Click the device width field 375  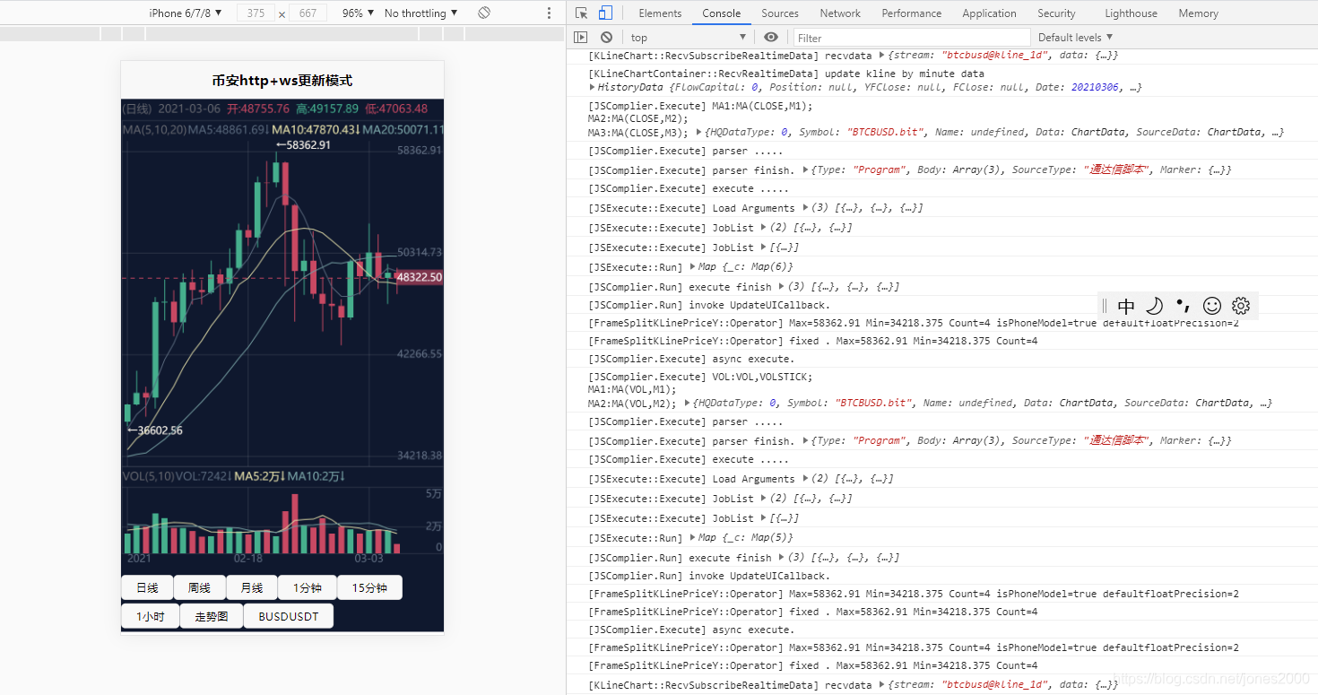pyautogui.click(x=256, y=13)
